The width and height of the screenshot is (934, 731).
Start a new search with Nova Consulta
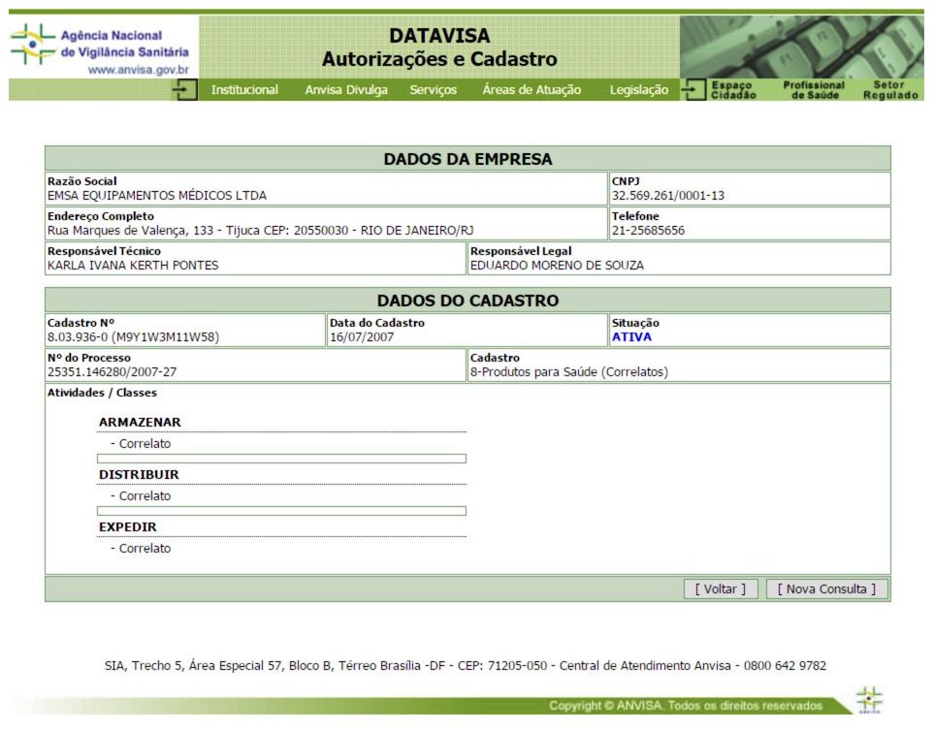click(x=826, y=588)
